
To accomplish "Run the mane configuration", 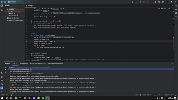I will (141, 2).
